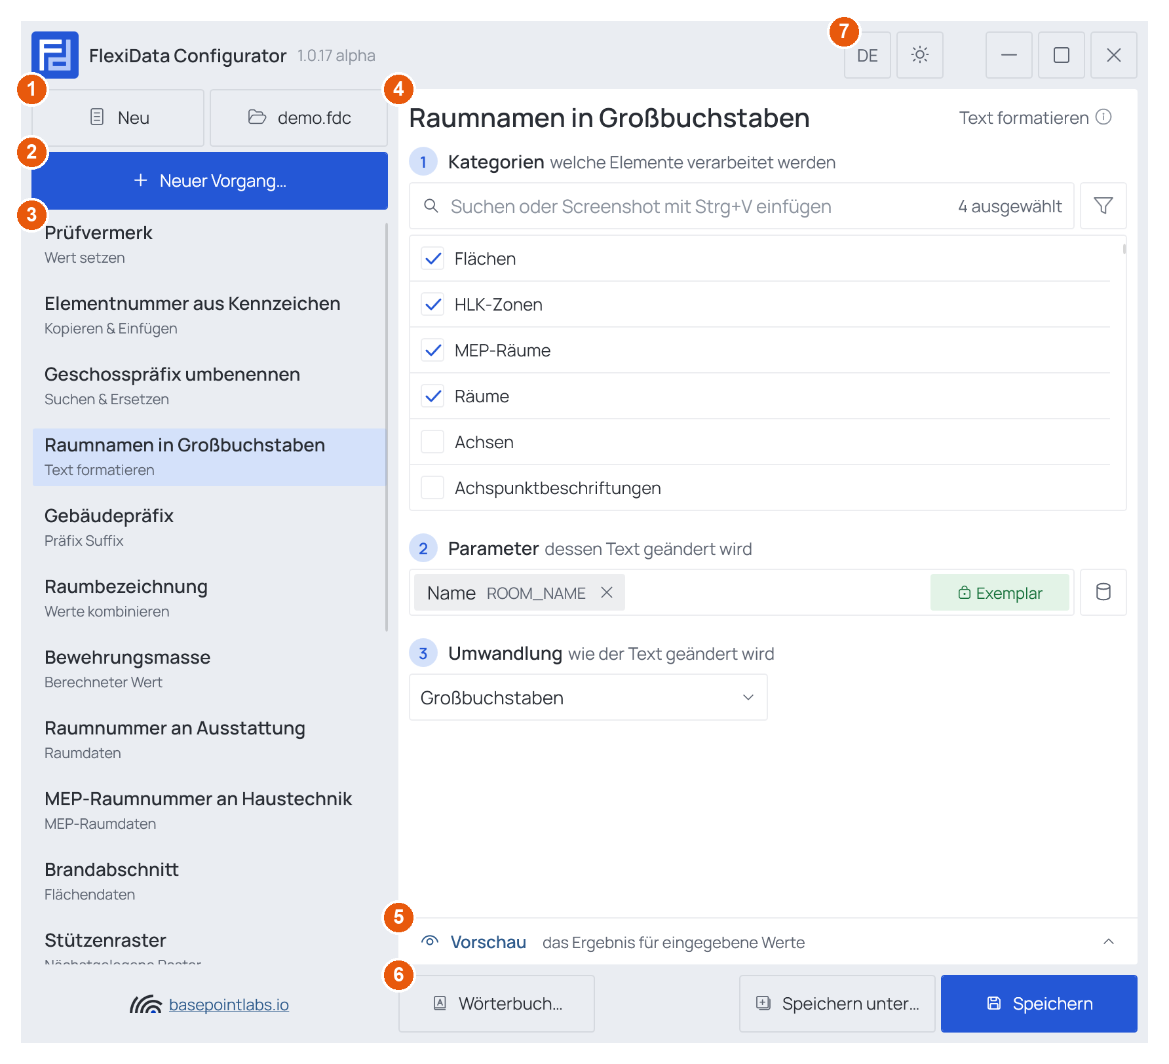Select MEP-Raumnummer an Haustechnik operation
The image size is (1169, 1064).
(x=209, y=810)
